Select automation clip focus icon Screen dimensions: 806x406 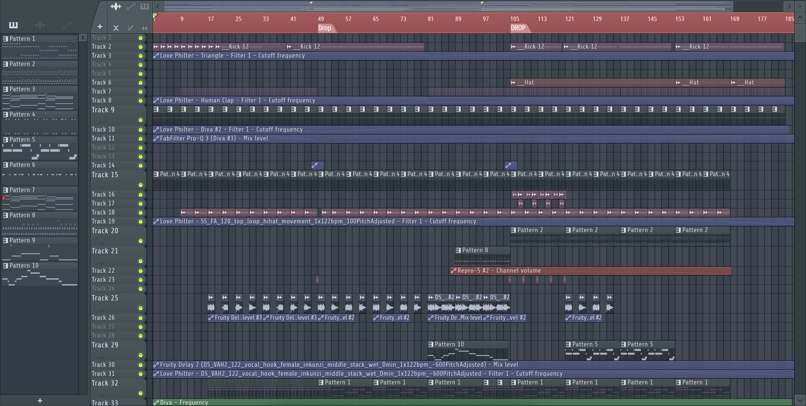coord(131,6)
